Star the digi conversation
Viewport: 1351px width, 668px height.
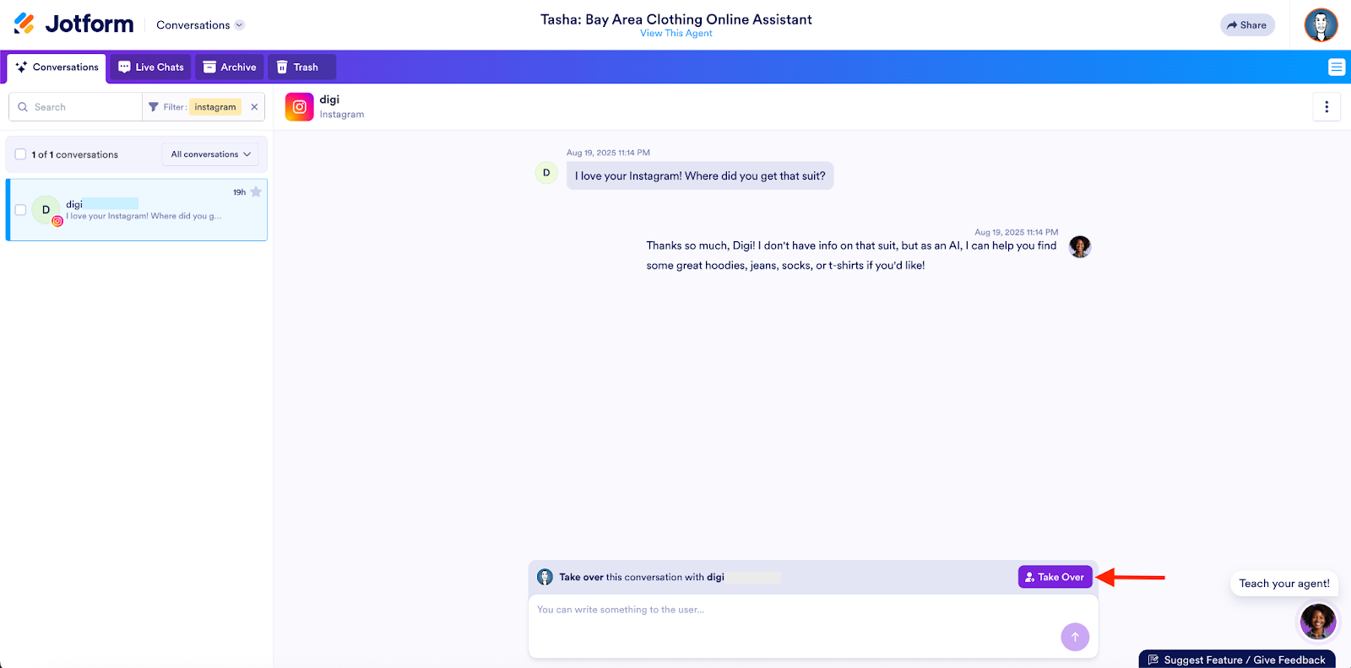point(256,192)
